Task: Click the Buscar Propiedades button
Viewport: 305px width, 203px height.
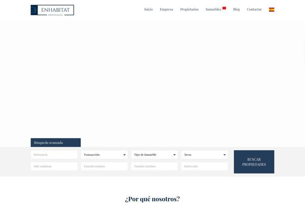Action: click(x=254, y=162)
